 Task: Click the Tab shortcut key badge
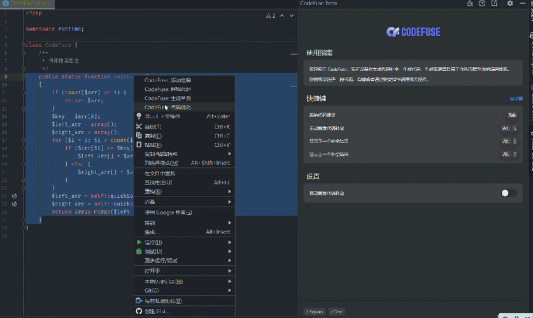click(x=512, y=115)
